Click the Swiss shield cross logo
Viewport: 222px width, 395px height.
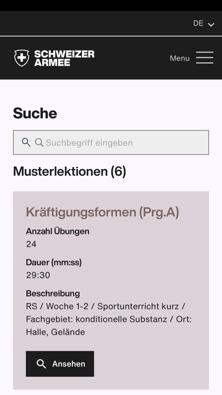(x=22, y=58)
